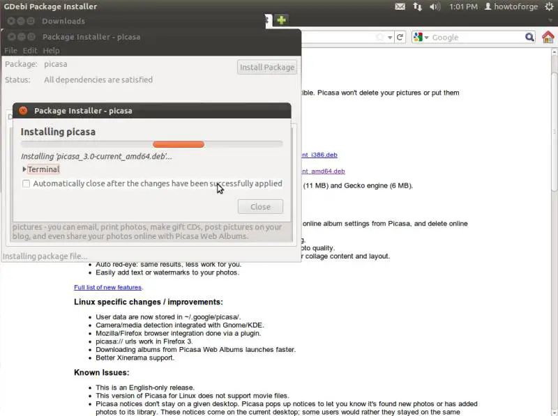The width and height of the screenshot is (558, 416).
Task: Open File menu in Package Installer
Action: [x=10, y=50]
